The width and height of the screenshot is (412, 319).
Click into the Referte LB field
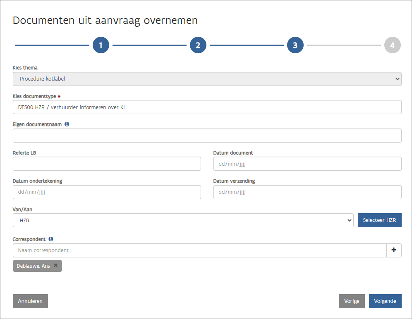click(107, 164)
